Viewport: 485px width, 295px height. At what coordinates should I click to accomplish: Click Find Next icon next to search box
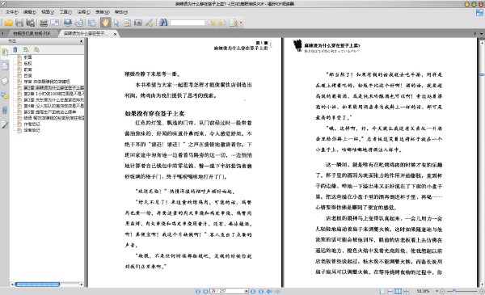tap(221, 23)
